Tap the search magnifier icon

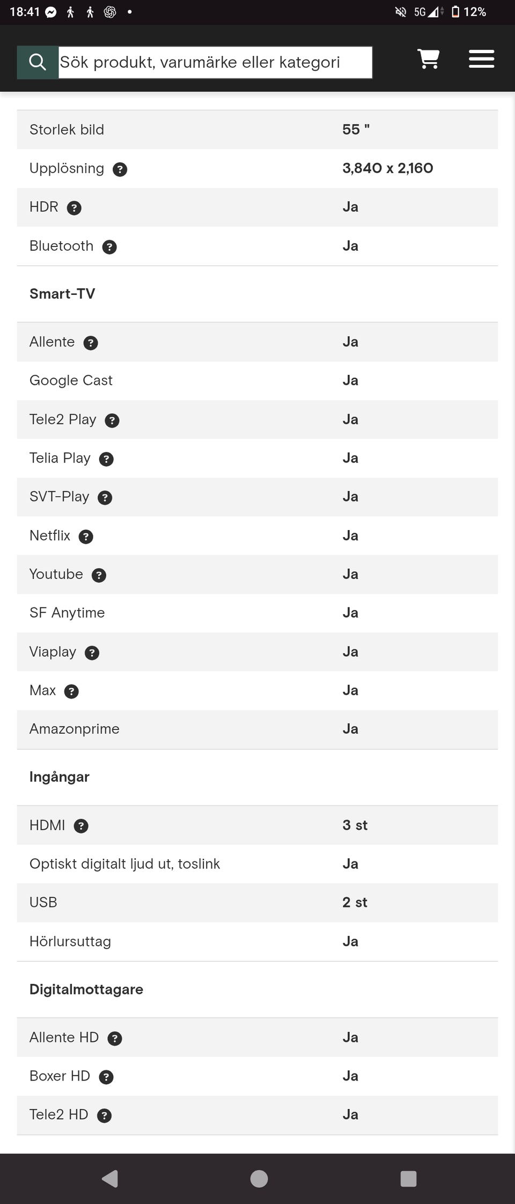point(37,62)
